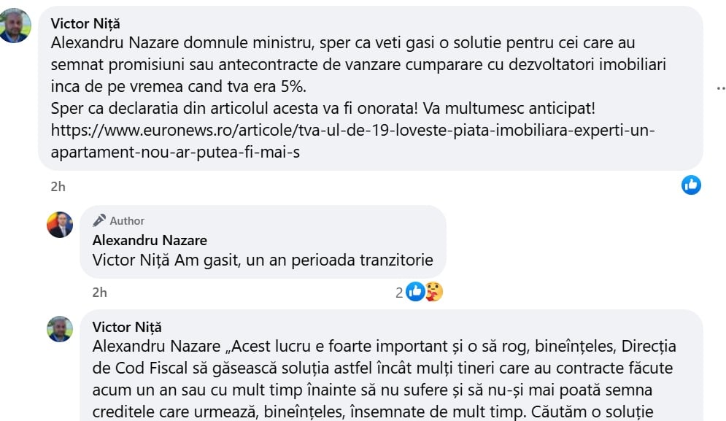Click Alexandru Nazare's profile picture
726x421 pixels.
pyautogui.click(x=60, y=225)
